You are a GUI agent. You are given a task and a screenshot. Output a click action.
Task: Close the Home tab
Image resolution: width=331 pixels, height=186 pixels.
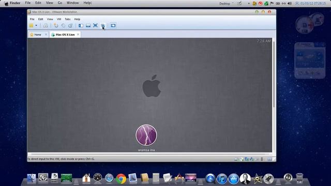(x=46, y=35)
